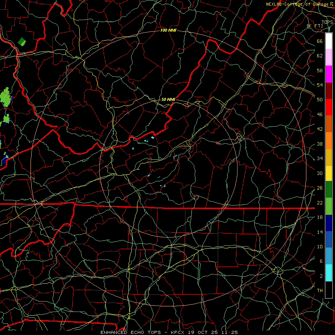Click the gold 34 kft legend swatch
The width and height of the screenshot is (335, 335).
[x=329, y=157]
